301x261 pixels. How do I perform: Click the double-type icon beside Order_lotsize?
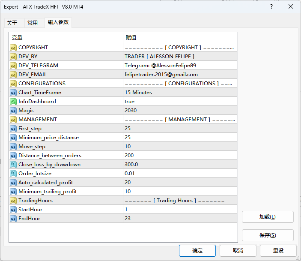13,174
